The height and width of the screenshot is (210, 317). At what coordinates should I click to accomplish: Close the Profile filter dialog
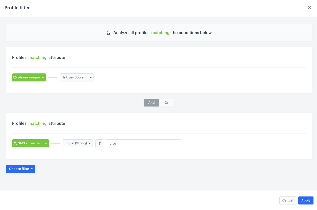[x=309, y=8]
